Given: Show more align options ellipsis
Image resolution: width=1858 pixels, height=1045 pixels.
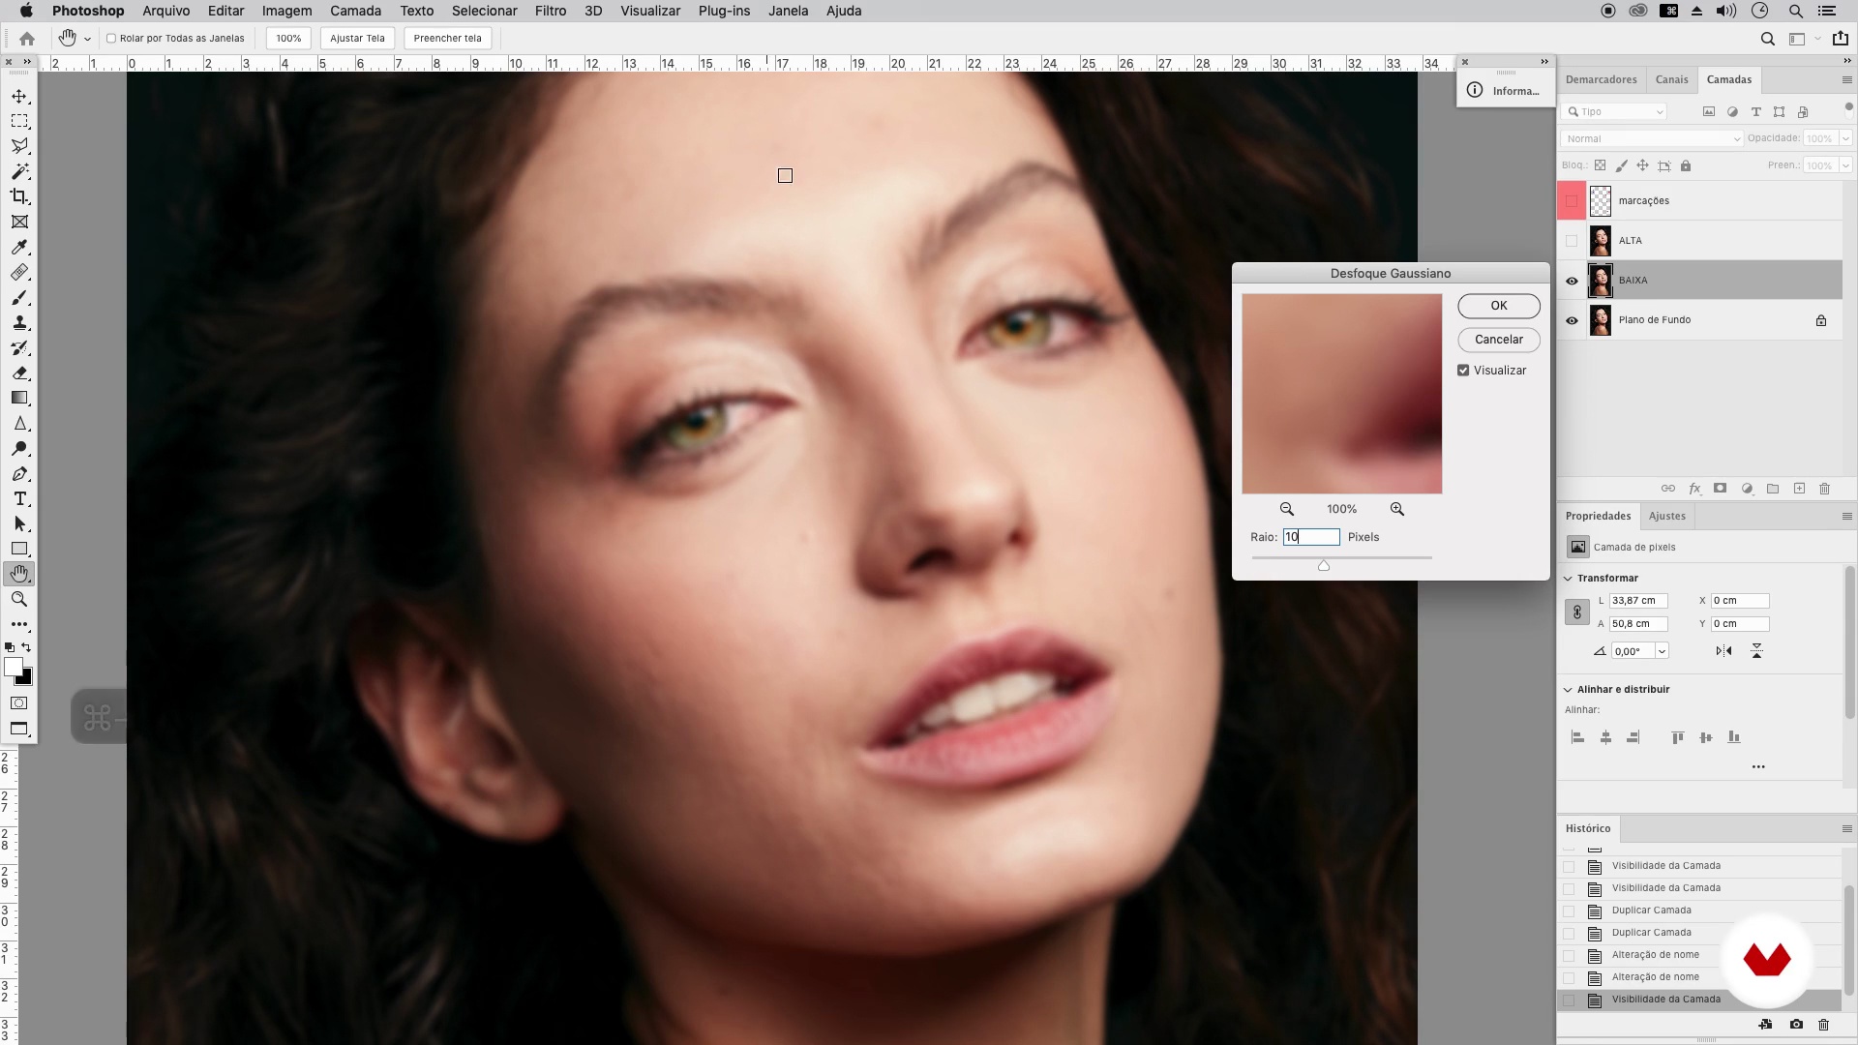Looking at the screenshot, I should [x=1758, y=767].
